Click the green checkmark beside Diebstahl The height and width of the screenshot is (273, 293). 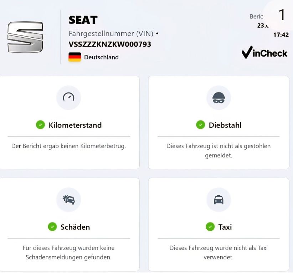coord(200,125)
